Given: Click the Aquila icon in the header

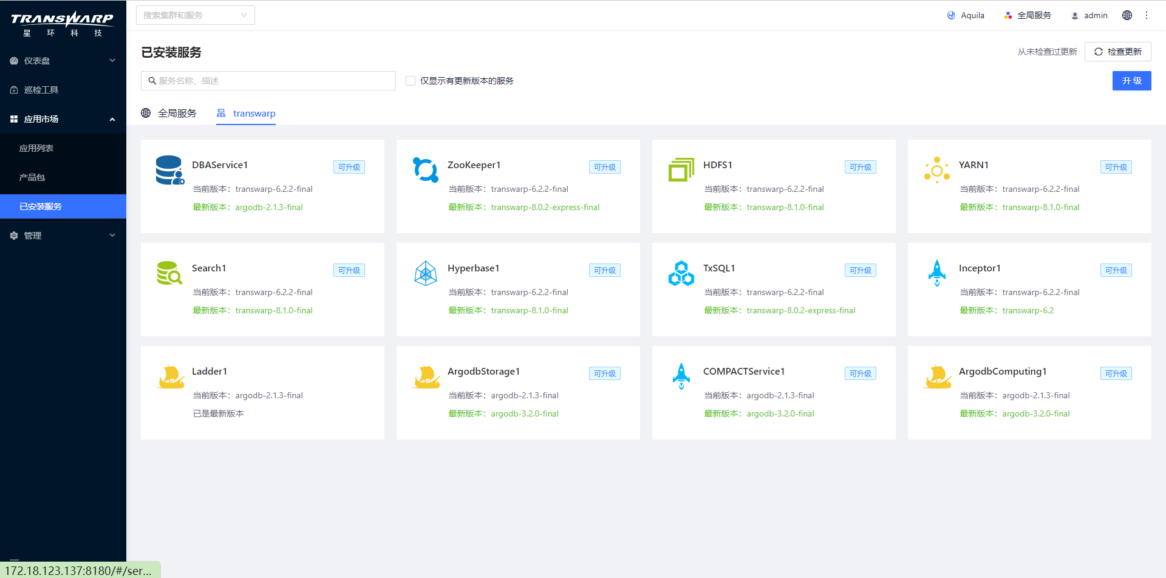Looking at the screenshot, I should [951, 15].
